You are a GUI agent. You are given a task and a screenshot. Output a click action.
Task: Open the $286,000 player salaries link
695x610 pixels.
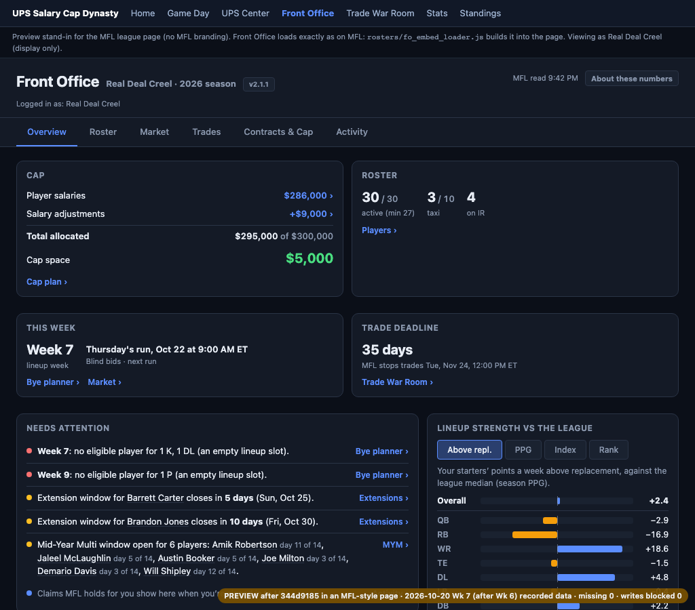pos(308,196)
